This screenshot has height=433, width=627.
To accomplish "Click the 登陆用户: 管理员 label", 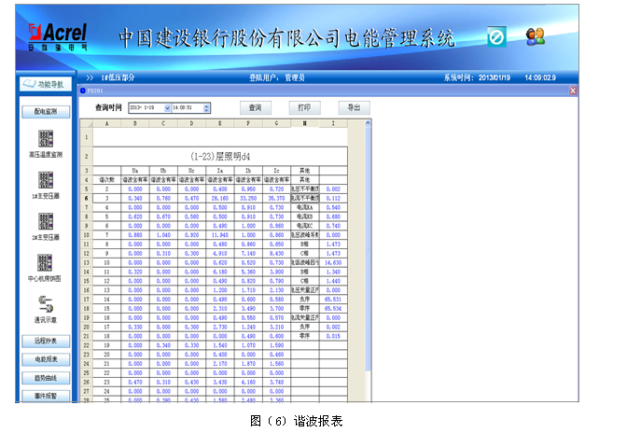I will [277, 77].
